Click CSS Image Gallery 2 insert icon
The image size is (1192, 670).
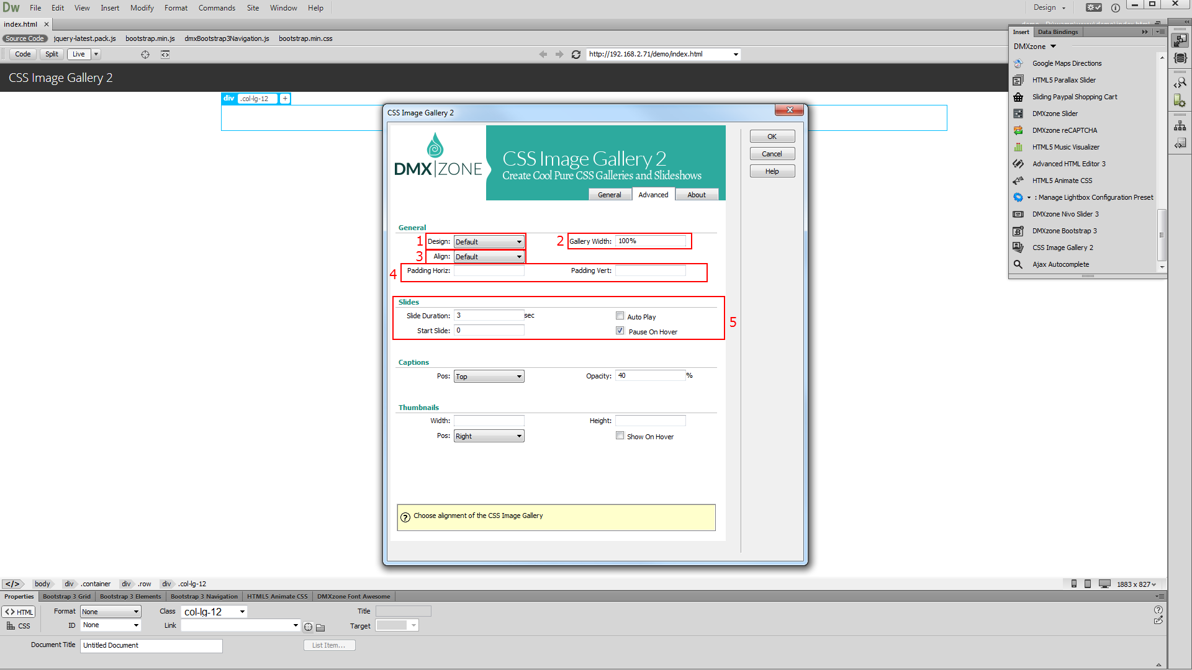click(1018, 248)
